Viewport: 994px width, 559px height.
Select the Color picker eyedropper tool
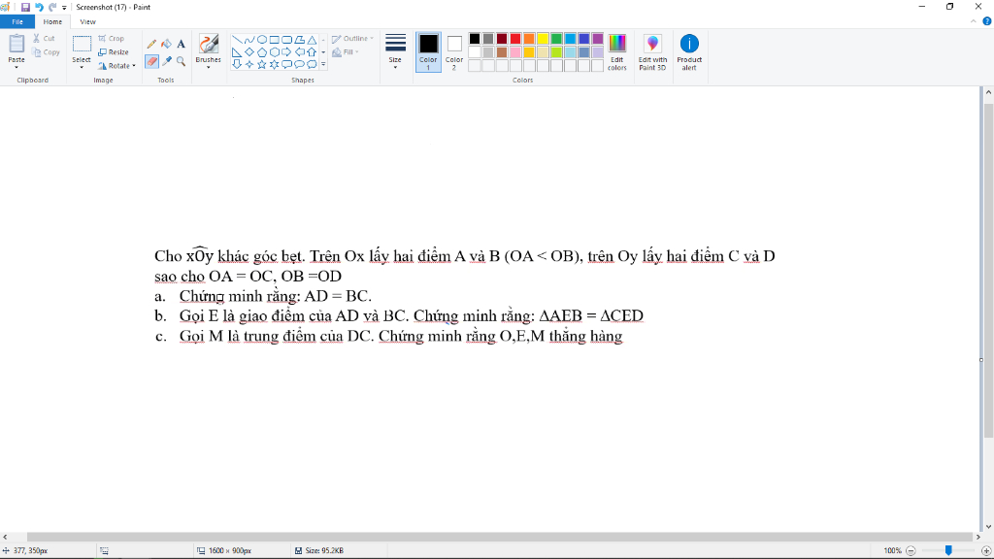pyautogui.click(x=166, y=61)
